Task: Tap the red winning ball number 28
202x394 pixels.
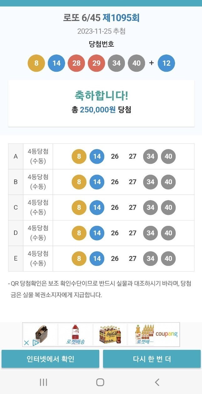Action: tap(76, 63)
